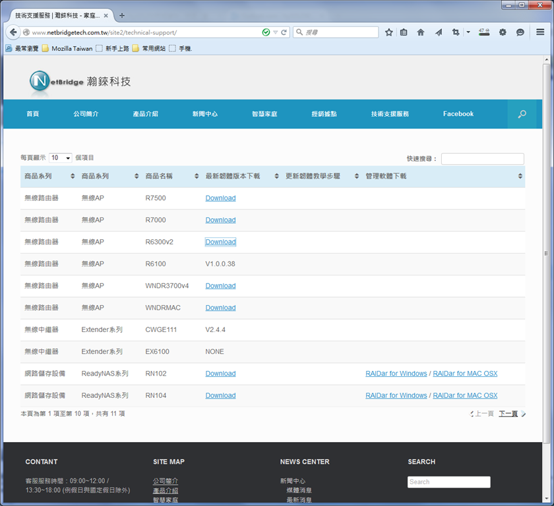Click the 上一頁 previous page control

click(x=482, y=414)
